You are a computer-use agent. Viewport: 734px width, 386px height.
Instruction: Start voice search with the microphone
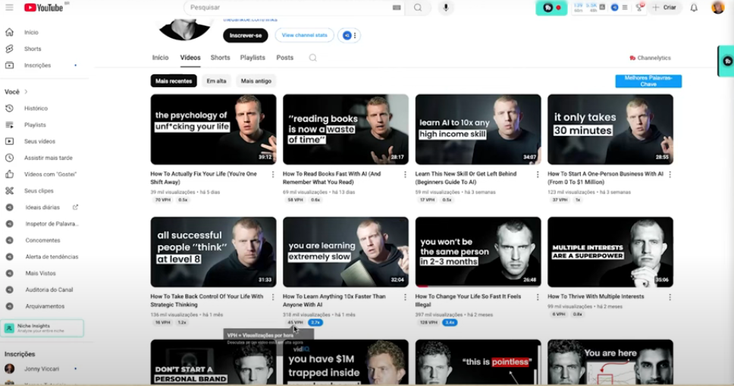coord(446,8)
